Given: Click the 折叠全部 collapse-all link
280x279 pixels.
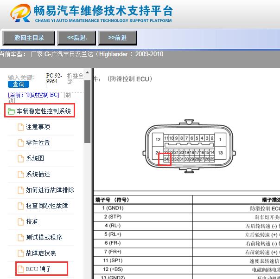Looking at the screenshot, I should click(x=75, y=78).
